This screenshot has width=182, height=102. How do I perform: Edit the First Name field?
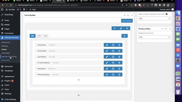[x=107, y=51]
